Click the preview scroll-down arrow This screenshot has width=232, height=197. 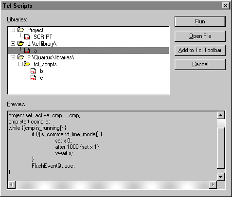coord(220,177)
